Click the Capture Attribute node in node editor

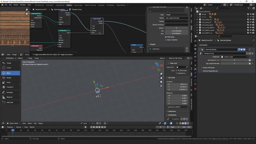click(x=97, y=26)
